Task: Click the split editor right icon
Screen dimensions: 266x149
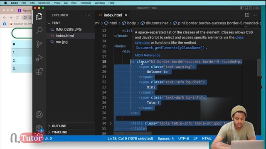Action: tap(247, 15)
